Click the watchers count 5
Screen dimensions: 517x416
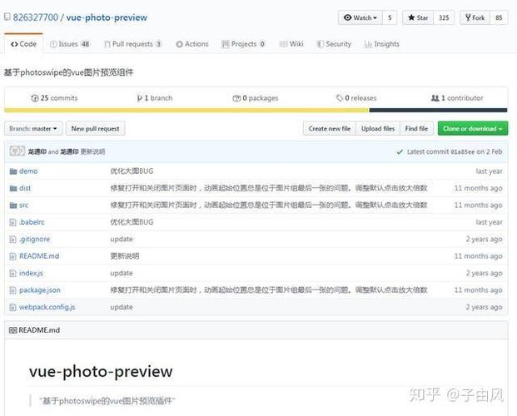pyautogui.click(x=390, y=17)
